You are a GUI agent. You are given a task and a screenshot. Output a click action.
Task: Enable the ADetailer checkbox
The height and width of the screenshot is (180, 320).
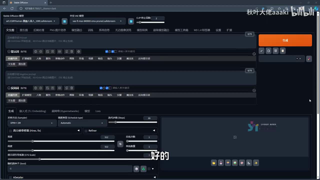10,177
